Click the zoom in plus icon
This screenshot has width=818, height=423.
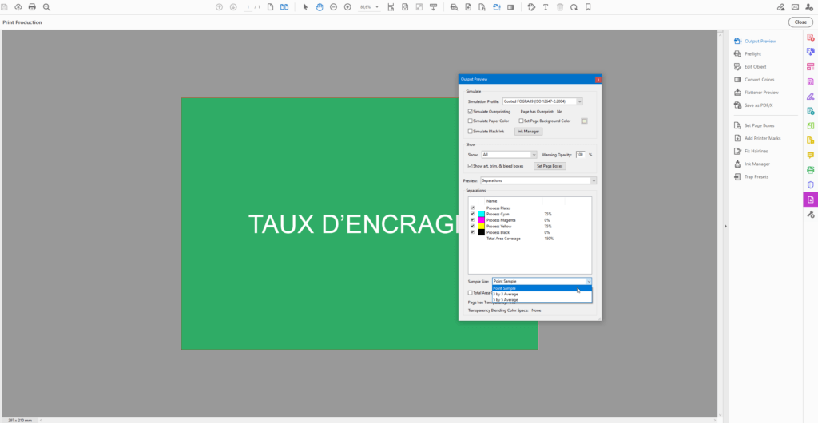(x=347, y=7)
